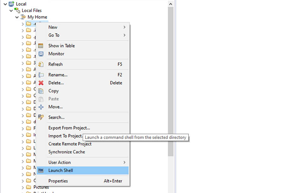290x193 pixels.
Task: Select Create Remote Project
Action: click(x=83, y=144)
